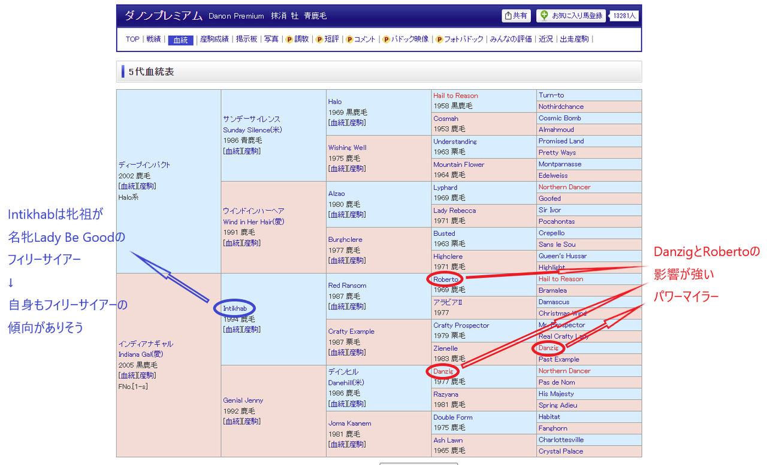Open the 調教 premium tab
The height and width of the screenshot is (465, 767).
coord(301,39)
